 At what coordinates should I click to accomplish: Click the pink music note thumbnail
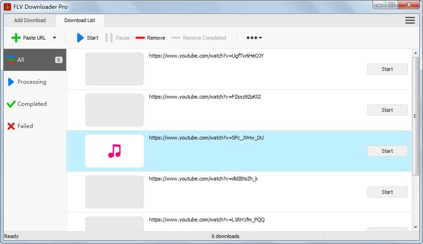pos(114,151)
